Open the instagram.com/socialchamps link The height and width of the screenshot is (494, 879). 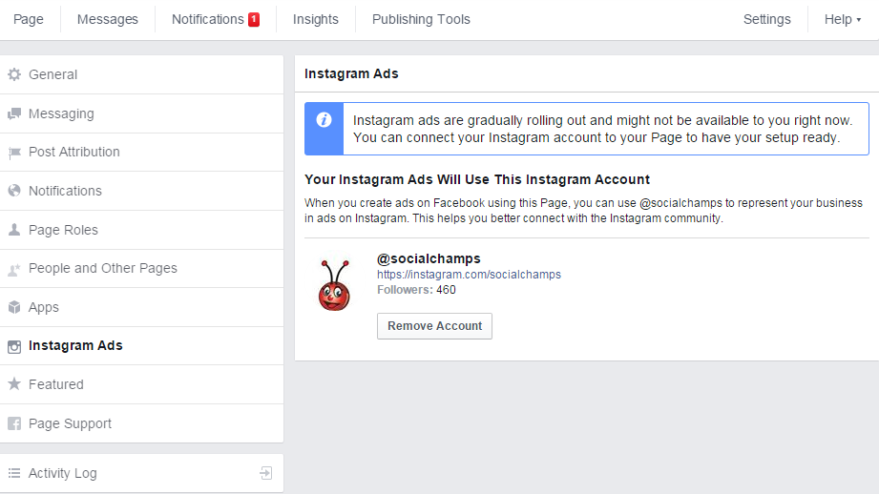click(469, 275)
